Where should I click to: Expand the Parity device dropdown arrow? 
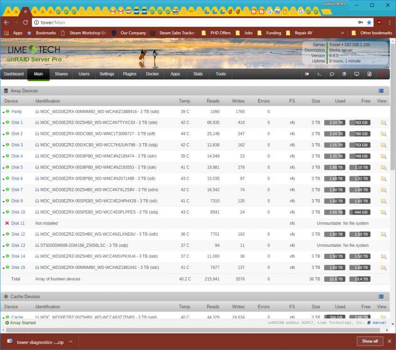[x=4, y=112]
